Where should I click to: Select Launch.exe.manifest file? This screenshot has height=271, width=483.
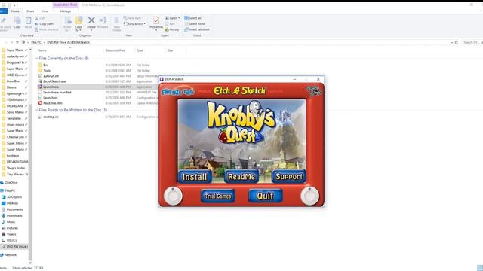57,92
